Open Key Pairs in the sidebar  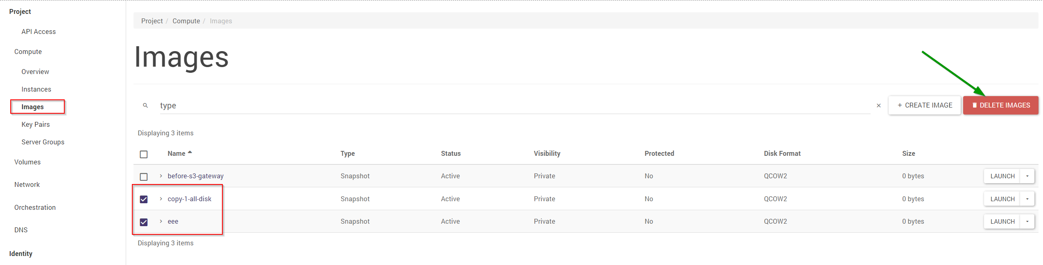[x=36, y=124]
